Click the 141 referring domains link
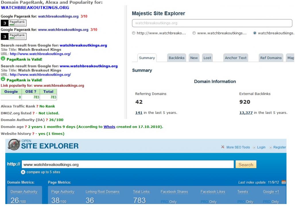Image resolution: width=295 pixels, height=208 pixels. click(x=139, y=113)
